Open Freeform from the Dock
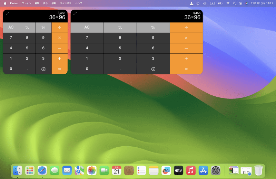 [x=166, y=170]
